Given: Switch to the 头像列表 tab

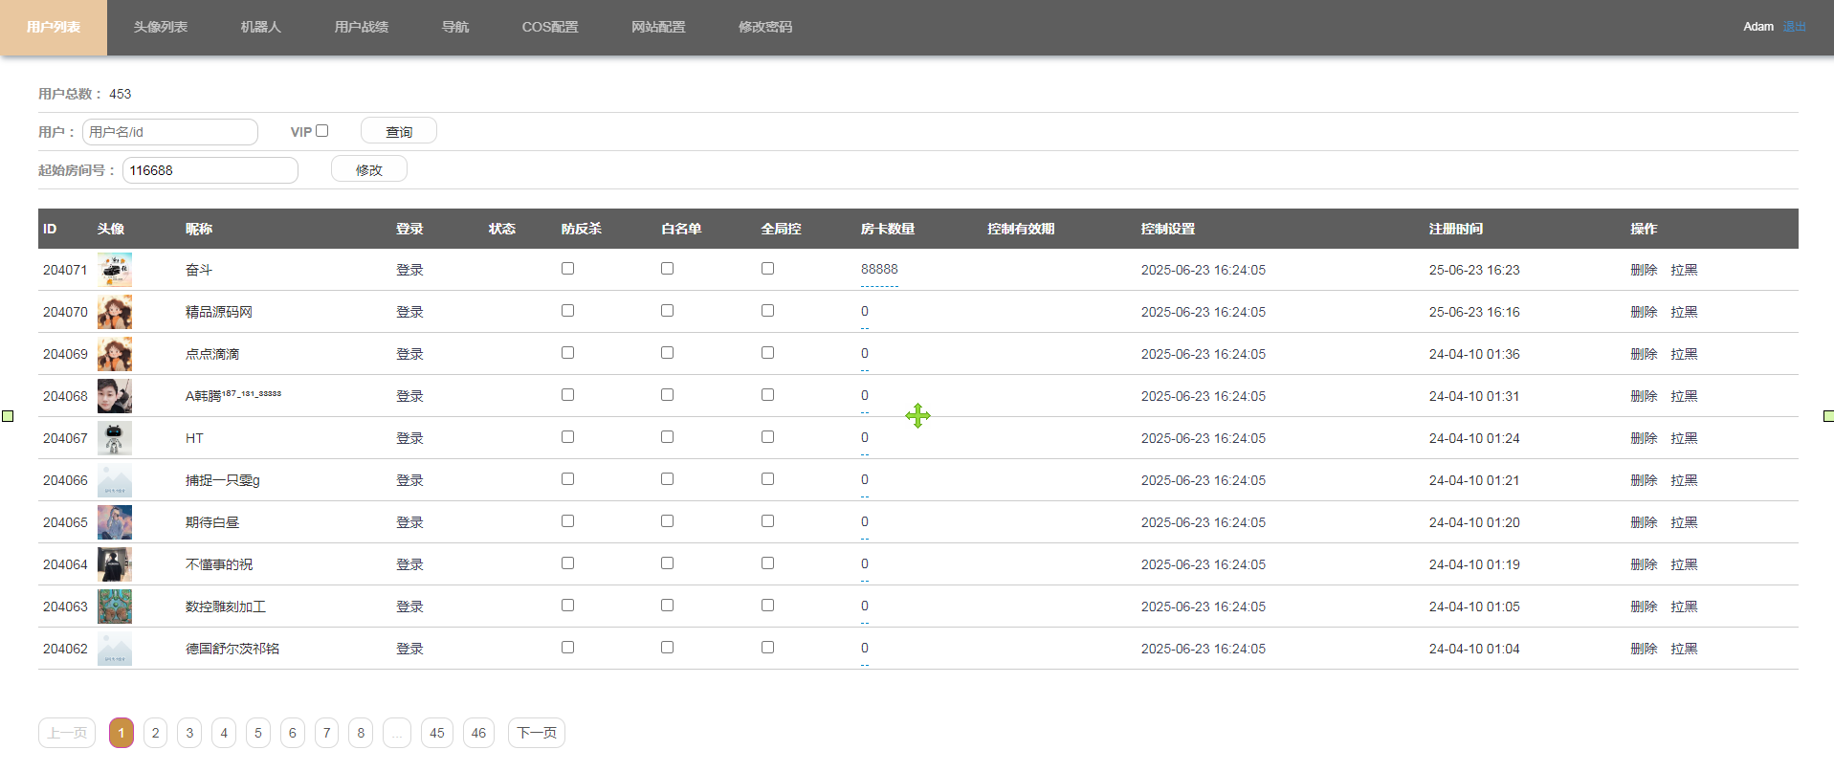Looking at the screenshot, I should pos(160,27).
